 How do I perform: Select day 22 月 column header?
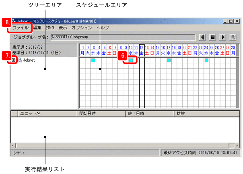[x=196, y=50]
